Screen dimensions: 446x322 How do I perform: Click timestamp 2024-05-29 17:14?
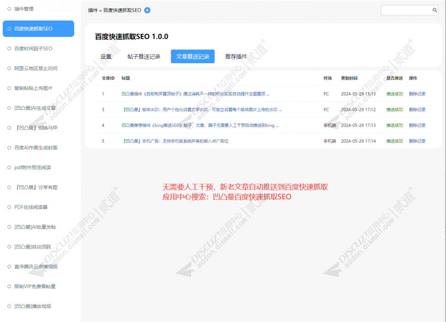(358, 141)
